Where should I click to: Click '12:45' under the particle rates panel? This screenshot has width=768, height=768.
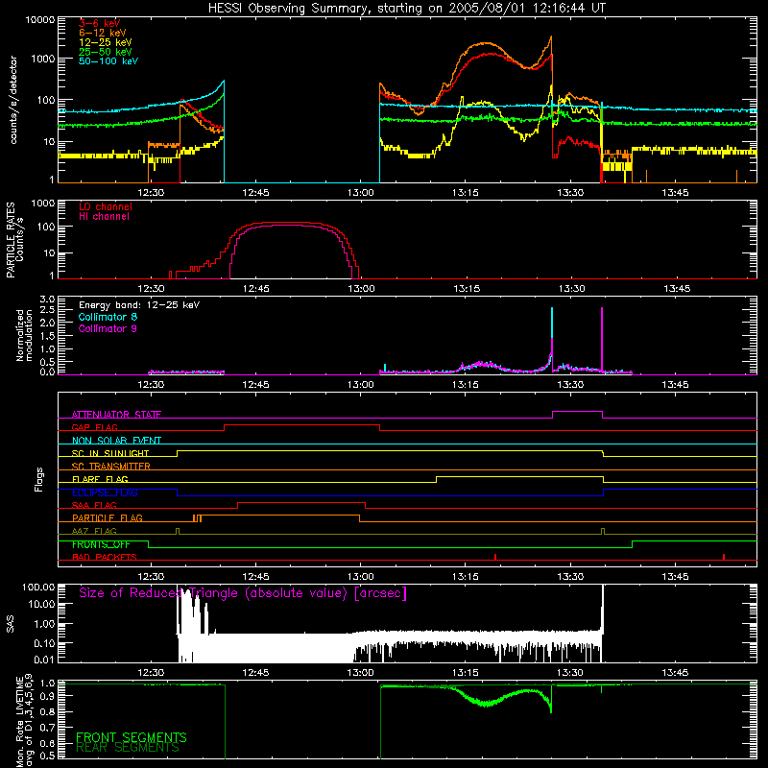point(255,289)
